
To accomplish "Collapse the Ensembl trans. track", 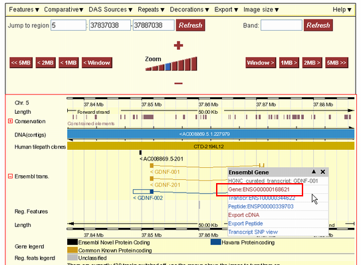I will pos(10,176).
